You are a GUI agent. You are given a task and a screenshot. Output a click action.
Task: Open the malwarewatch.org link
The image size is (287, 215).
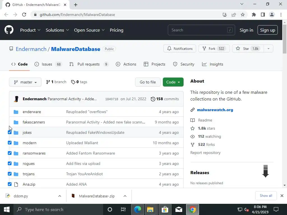pyautogui.click(x=215, y=110)
